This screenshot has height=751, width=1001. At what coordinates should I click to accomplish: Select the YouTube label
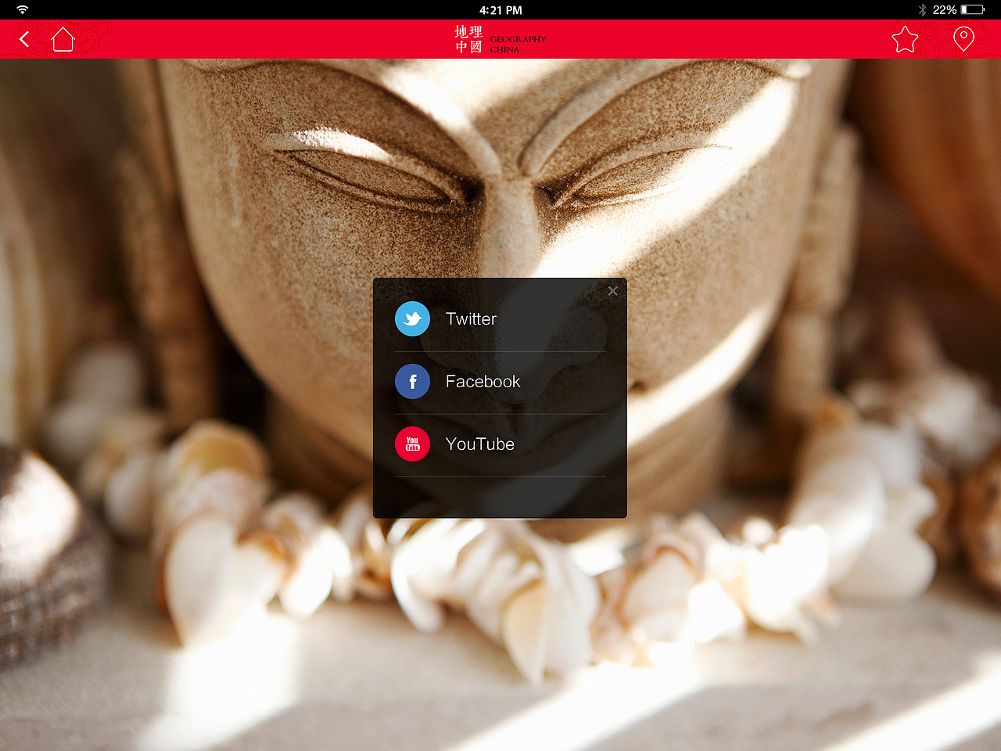[479, 444]
